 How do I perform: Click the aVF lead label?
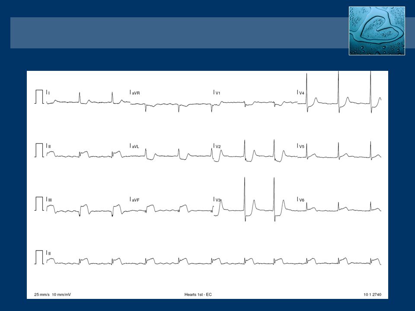click(x=135, y=200)
